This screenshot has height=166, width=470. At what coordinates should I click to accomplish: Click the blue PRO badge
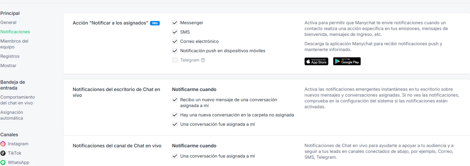tap(155, 23)
